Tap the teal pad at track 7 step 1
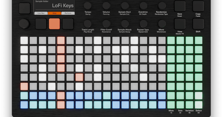The height and width of the screenshot is (117, 223). pyautogui.click(x=24, y=95)
